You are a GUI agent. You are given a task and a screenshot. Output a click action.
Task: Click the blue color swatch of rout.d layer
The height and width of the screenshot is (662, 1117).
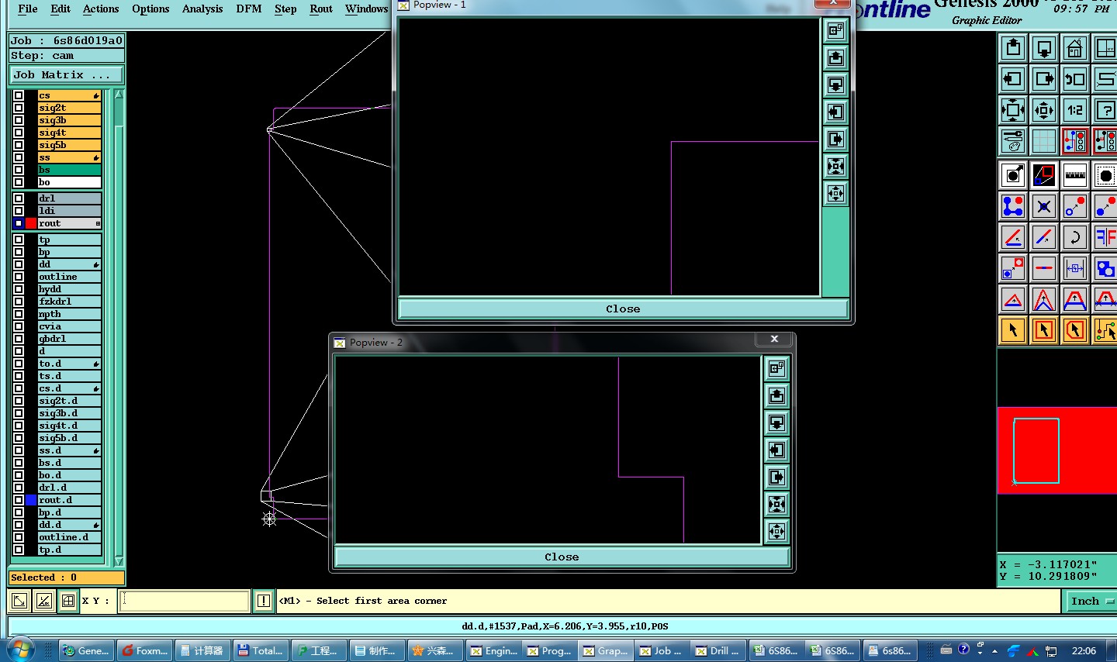coord(31,500)
